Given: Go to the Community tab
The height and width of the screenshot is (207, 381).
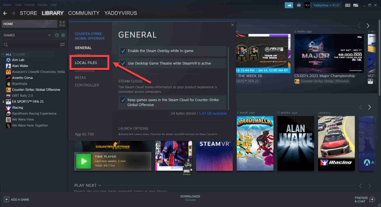Looking at the screenshot, I should (84, 13).
